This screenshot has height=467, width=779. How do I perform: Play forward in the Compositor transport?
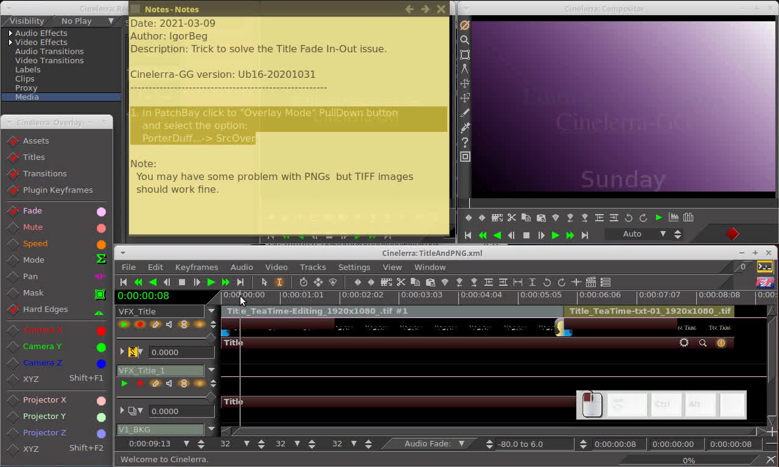(x=556, y=235)
